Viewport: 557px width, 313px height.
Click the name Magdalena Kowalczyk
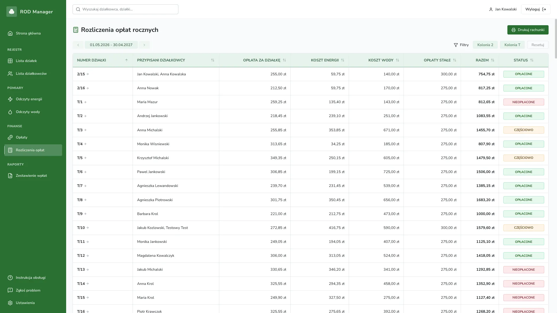pyautogui.click(x=155, y=256)
